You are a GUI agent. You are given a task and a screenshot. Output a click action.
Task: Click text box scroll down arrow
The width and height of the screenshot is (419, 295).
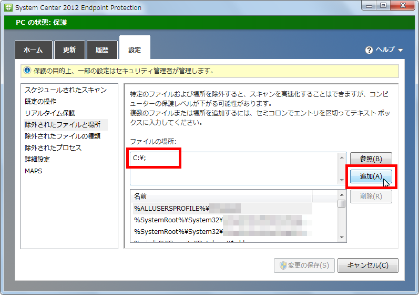coord(342,180)
